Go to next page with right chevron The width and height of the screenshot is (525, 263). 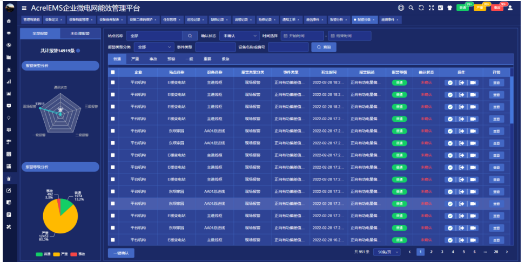[x=507, y=252]
